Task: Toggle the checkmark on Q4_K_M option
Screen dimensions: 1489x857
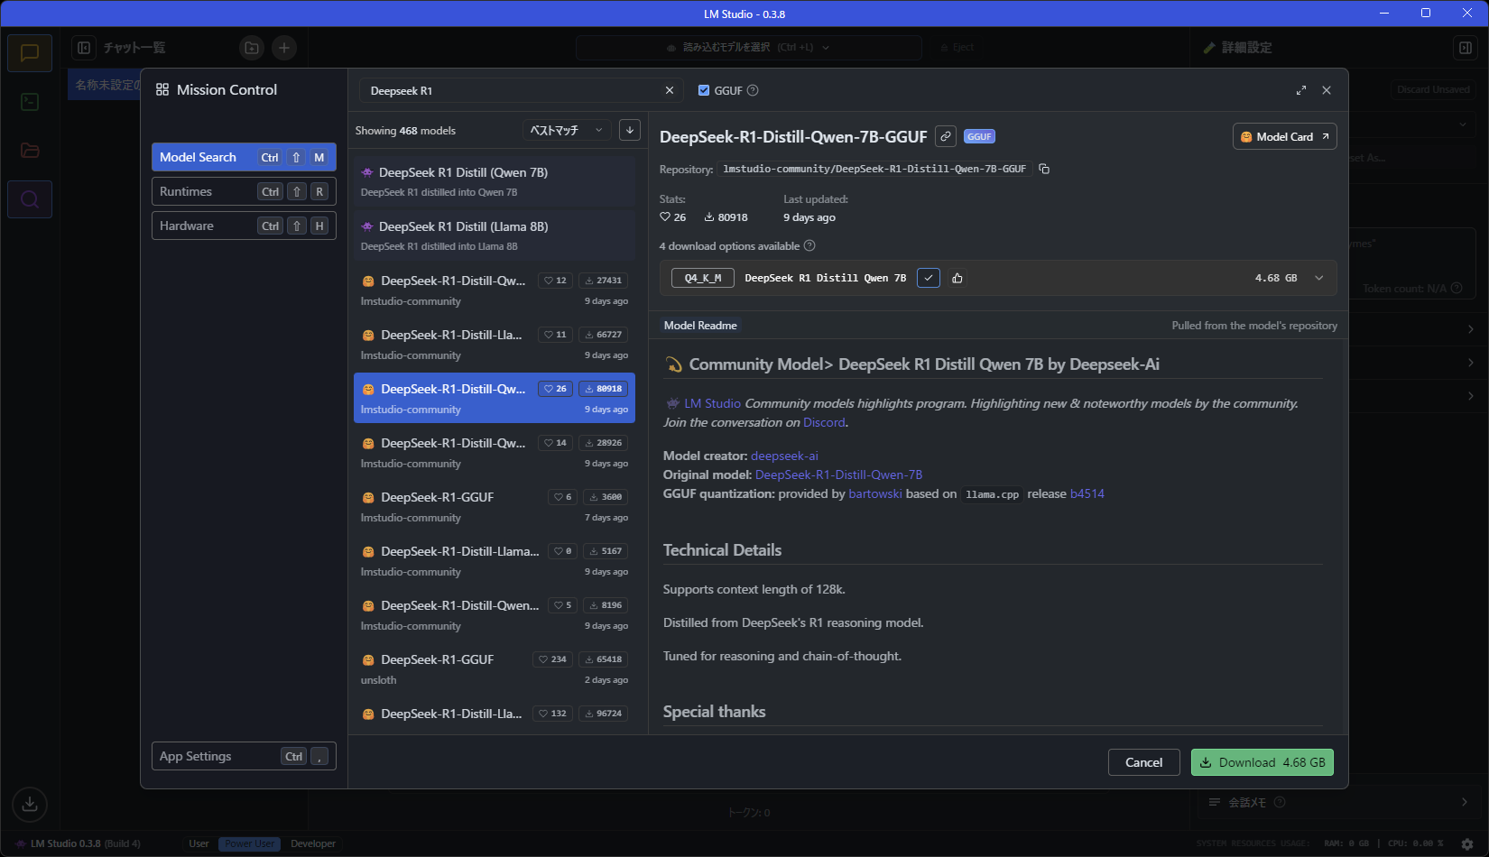Action: point(929,278)
